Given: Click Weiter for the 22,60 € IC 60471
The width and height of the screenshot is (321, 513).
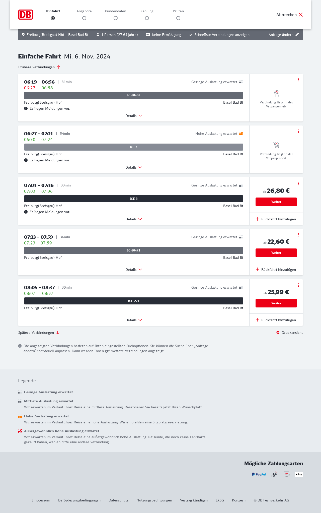Looking at the screenshot, I should 276,253.
